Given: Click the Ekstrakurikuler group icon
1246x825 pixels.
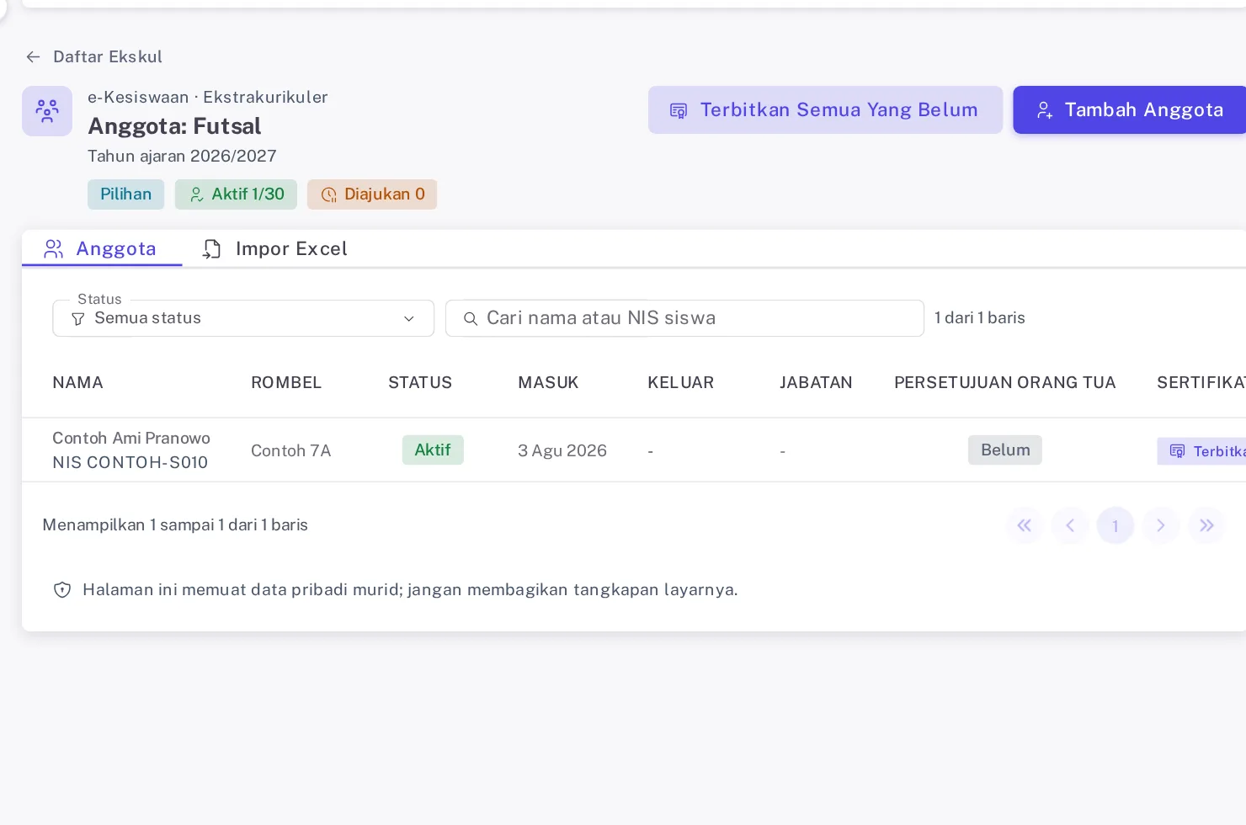Looking at the screenshot, I should click(47, 111).
